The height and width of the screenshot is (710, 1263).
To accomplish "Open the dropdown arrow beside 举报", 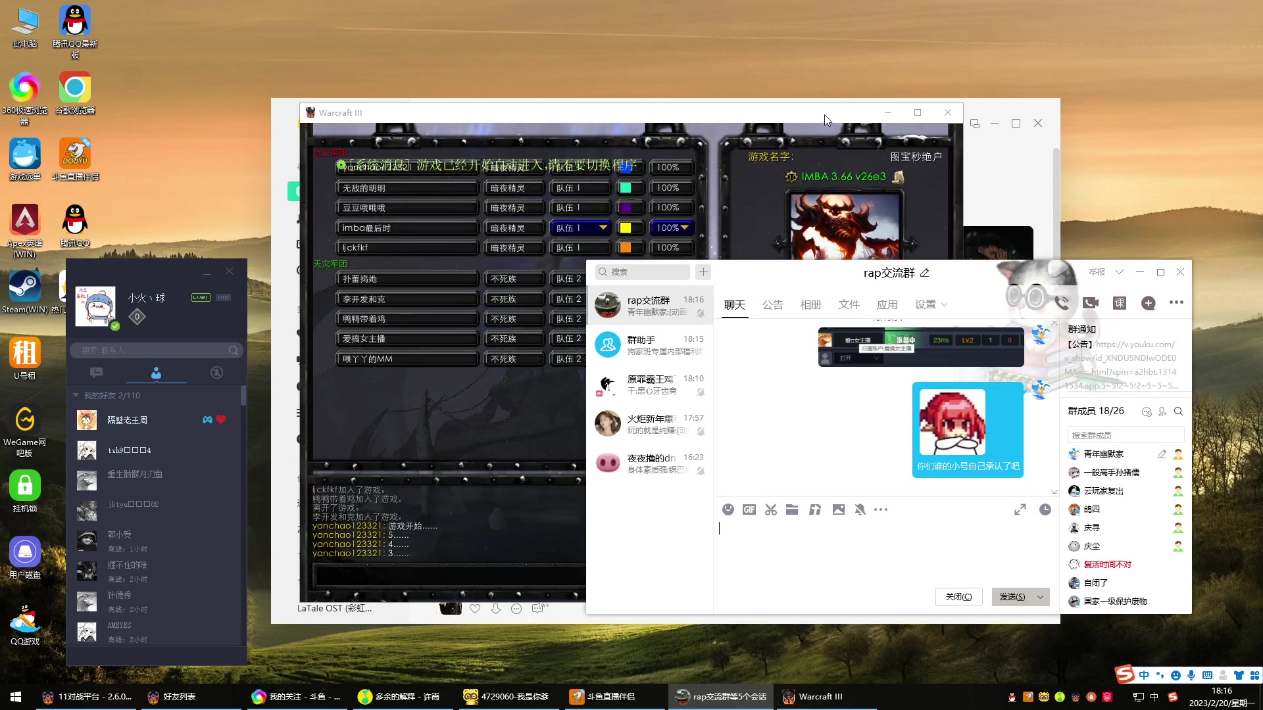I will point(1119,272).
